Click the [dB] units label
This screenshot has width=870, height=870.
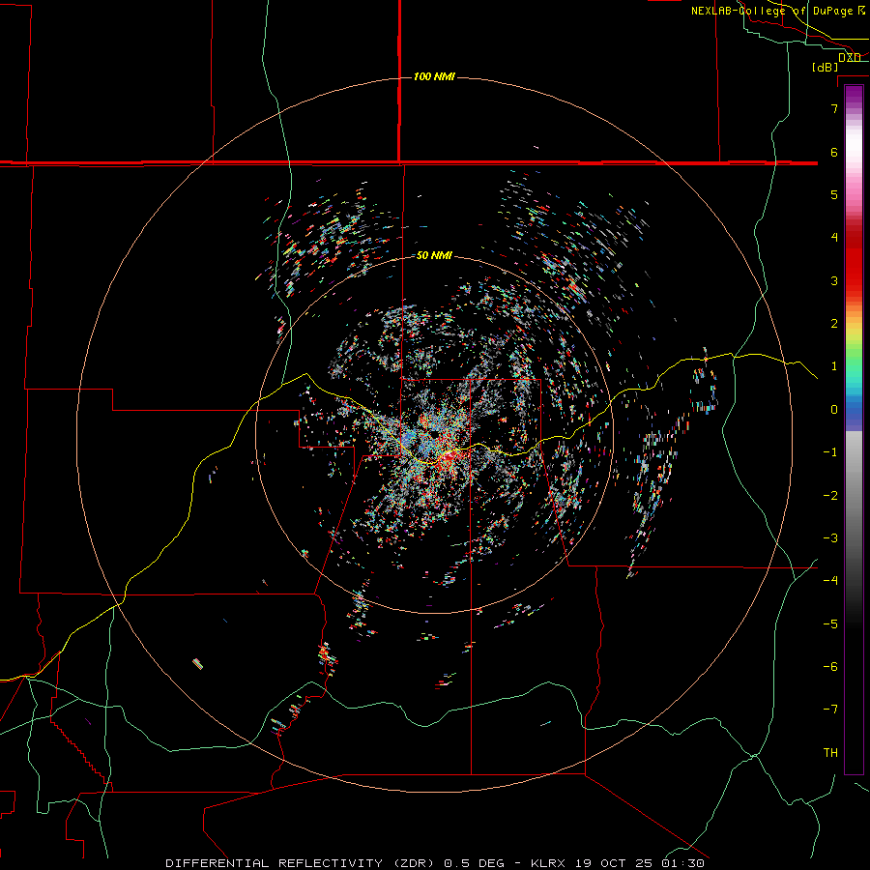pyautogui.click(x=826, y=67)
